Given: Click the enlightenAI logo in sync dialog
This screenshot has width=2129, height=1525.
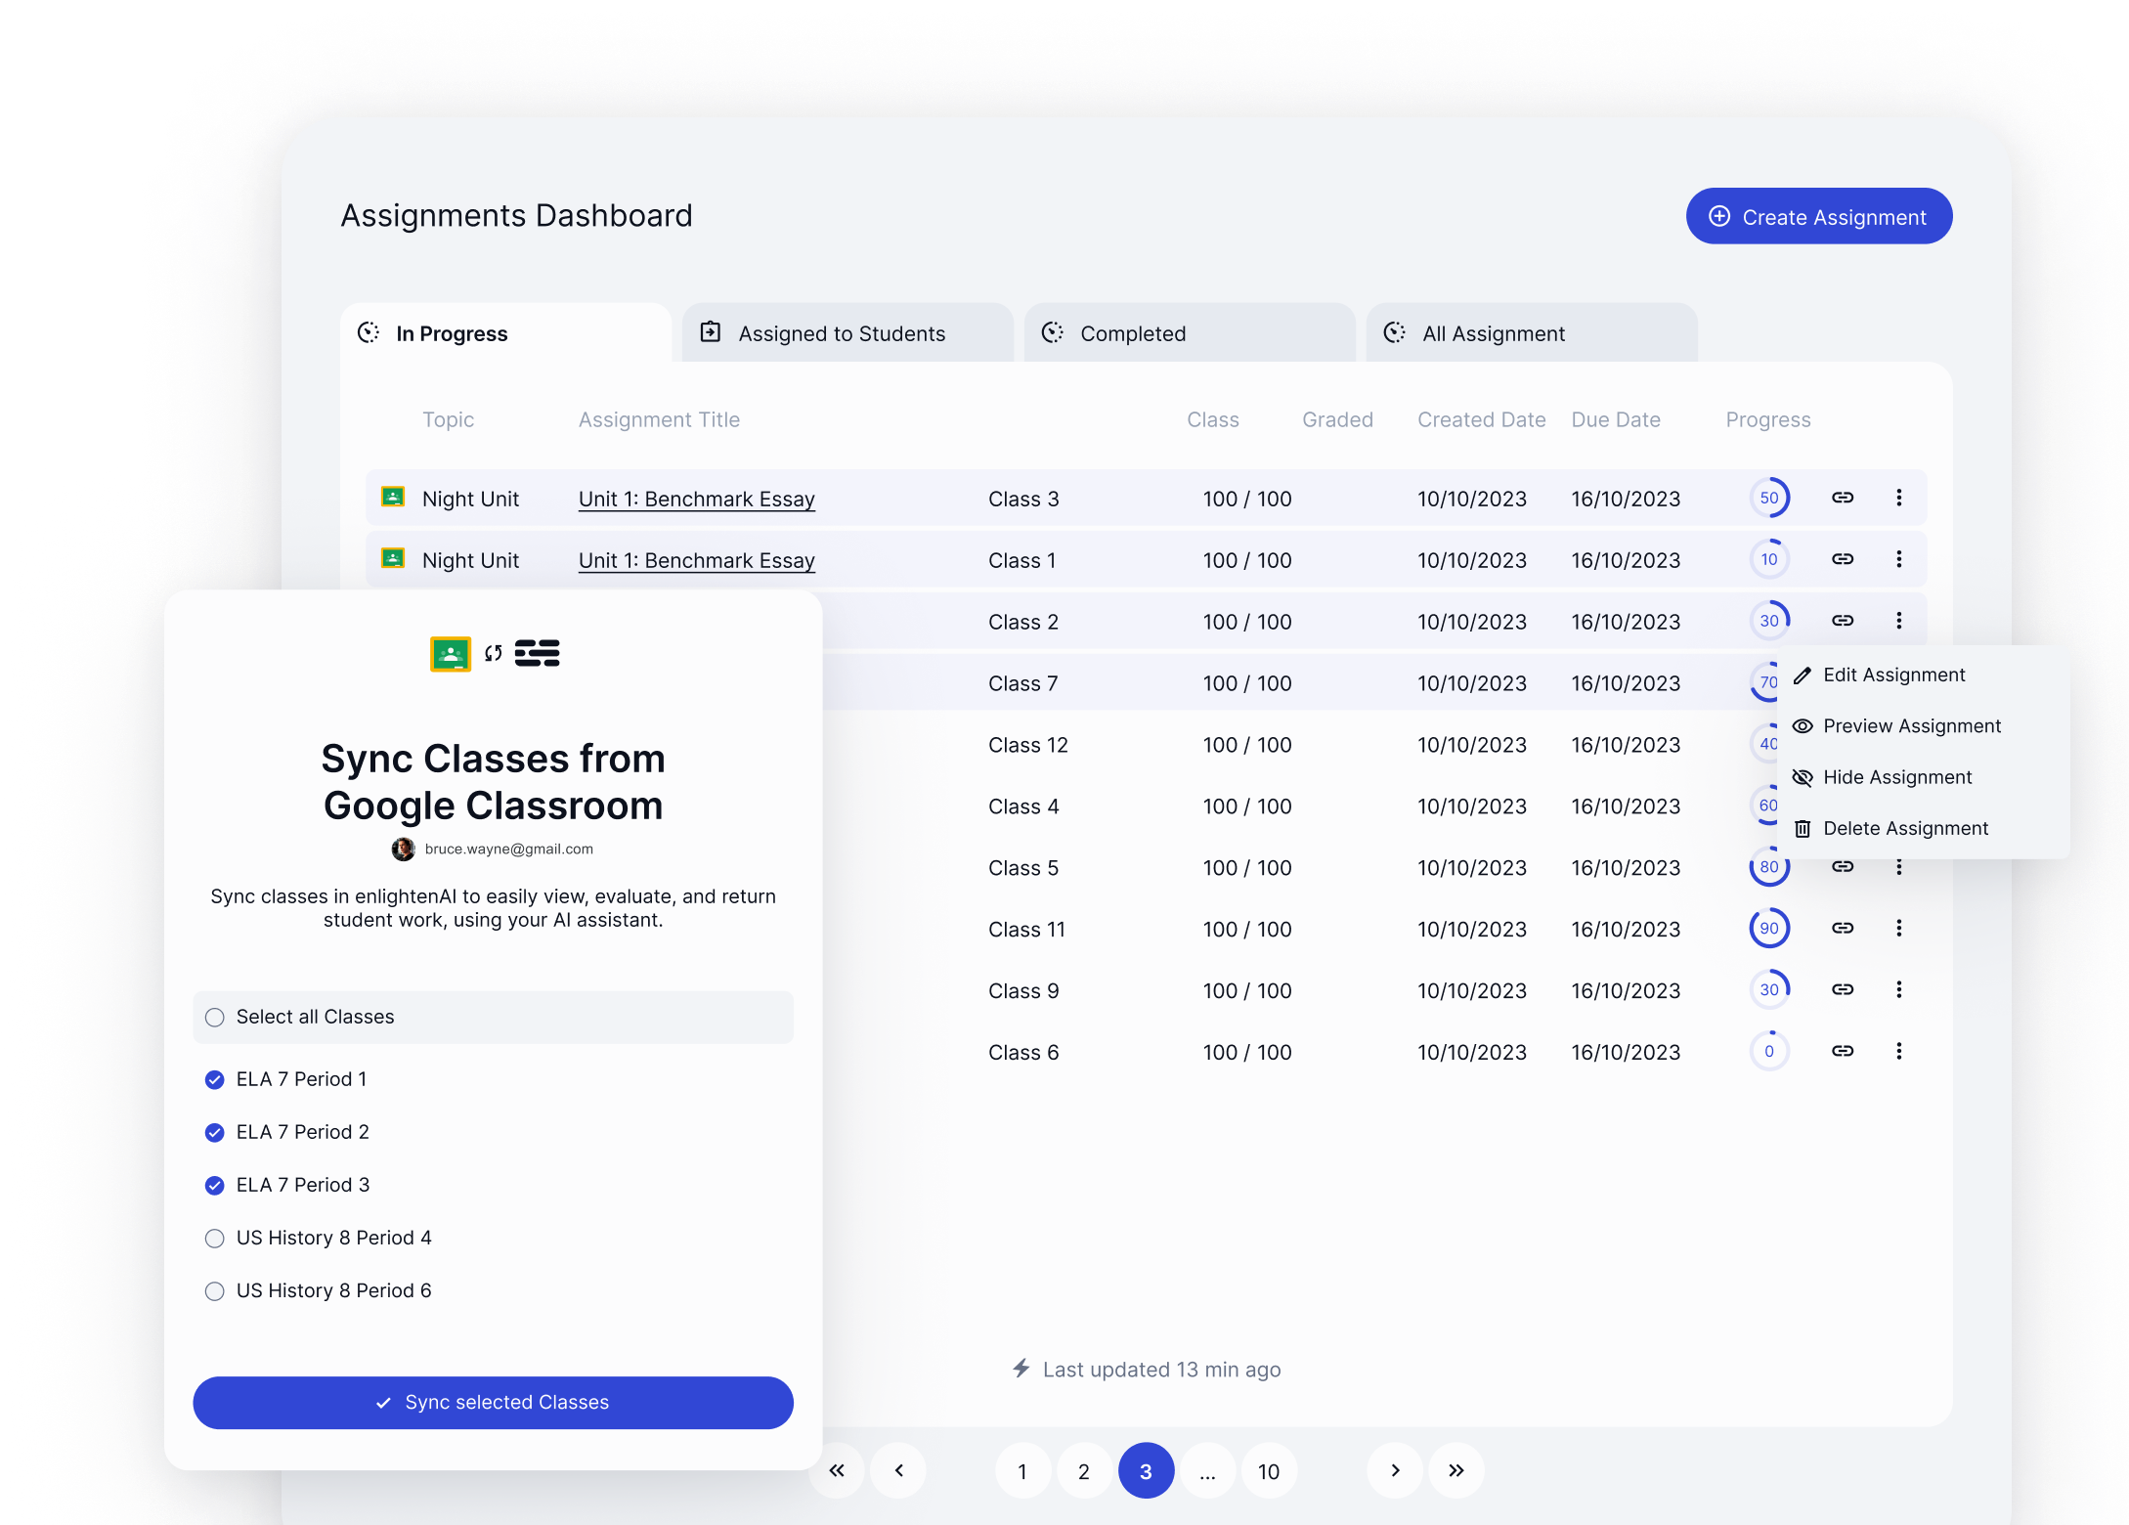Looking at the screenshot, I should (538, 653).
